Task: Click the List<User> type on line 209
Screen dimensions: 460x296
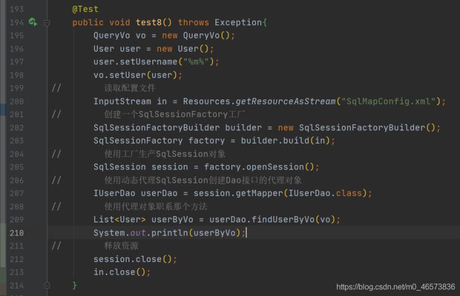Action: 120,220
